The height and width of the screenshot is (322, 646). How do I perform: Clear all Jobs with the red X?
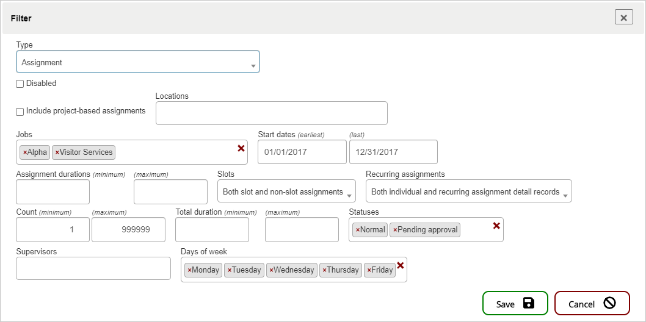[x=241, y=148]
